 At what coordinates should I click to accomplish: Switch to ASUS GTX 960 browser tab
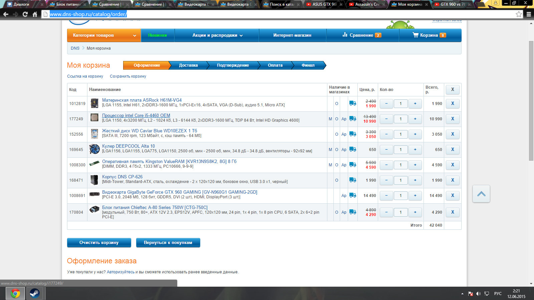[324, 4]
